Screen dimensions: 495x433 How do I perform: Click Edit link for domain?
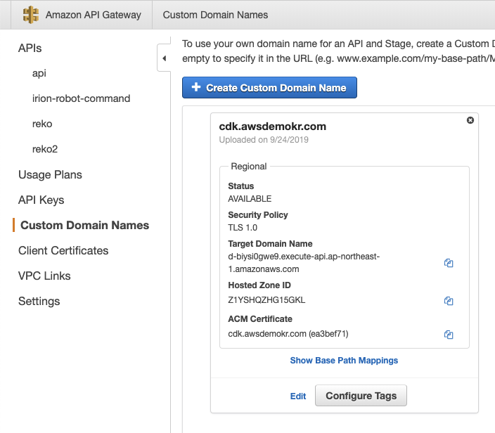(x=298, y=396)
